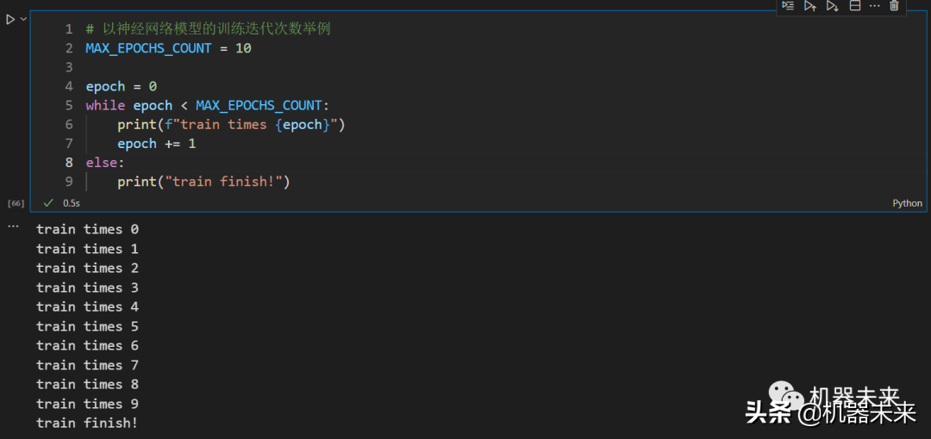
Task: Click the "train finish!" output text
Action: click(x=87, y=423)
